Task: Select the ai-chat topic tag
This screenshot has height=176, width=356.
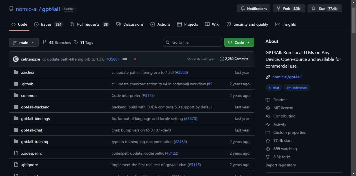Action: [274, 88]
